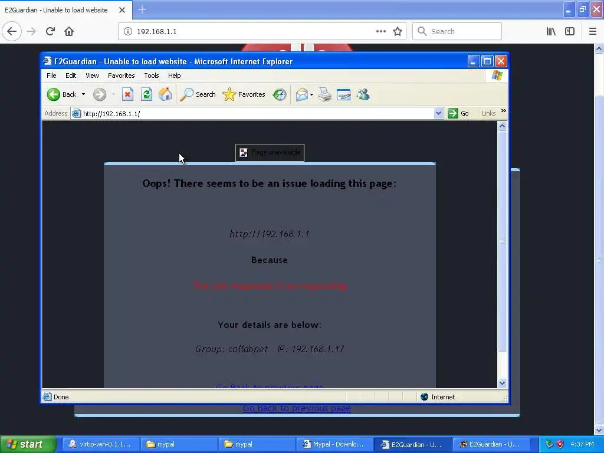This screenshot has width=604, height=453.
Task: Click the Firefox home icon
Action: pyautogui.click(x=69, y=31)
